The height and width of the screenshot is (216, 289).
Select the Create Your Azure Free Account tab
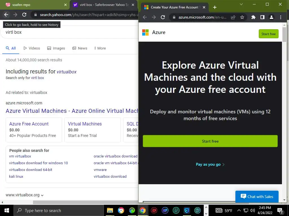(174, 7)
